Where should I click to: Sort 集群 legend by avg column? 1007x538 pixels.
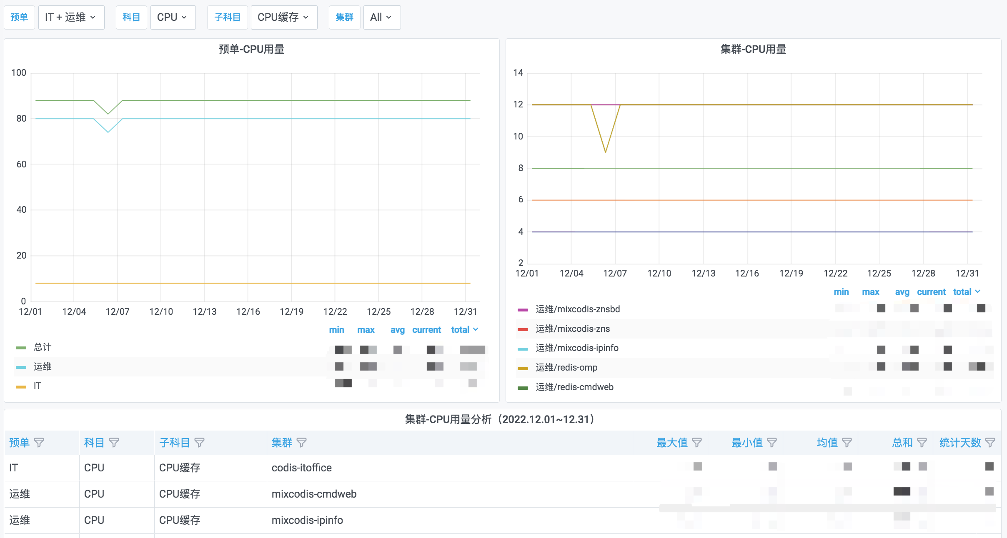(902, 292)
